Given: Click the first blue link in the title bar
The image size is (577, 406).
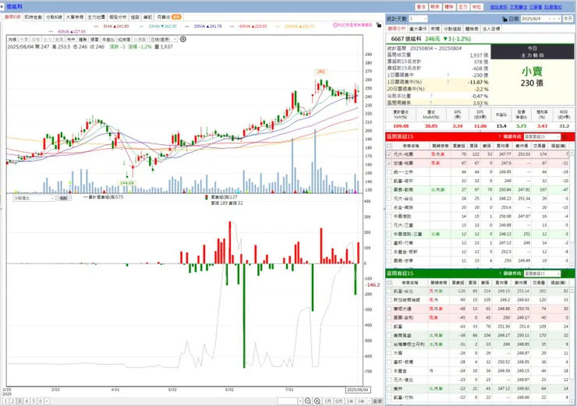Looking at the screenshot, I should click(x=498, y=7).
